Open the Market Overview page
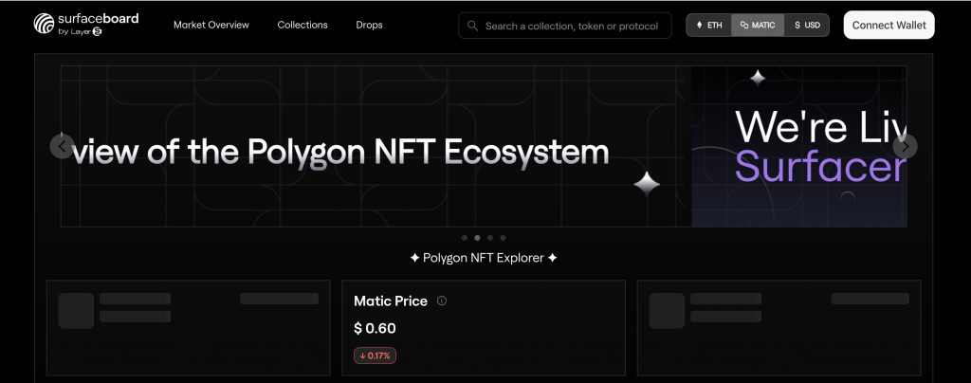The image size is (971, 383). click(x=211, y=25)
